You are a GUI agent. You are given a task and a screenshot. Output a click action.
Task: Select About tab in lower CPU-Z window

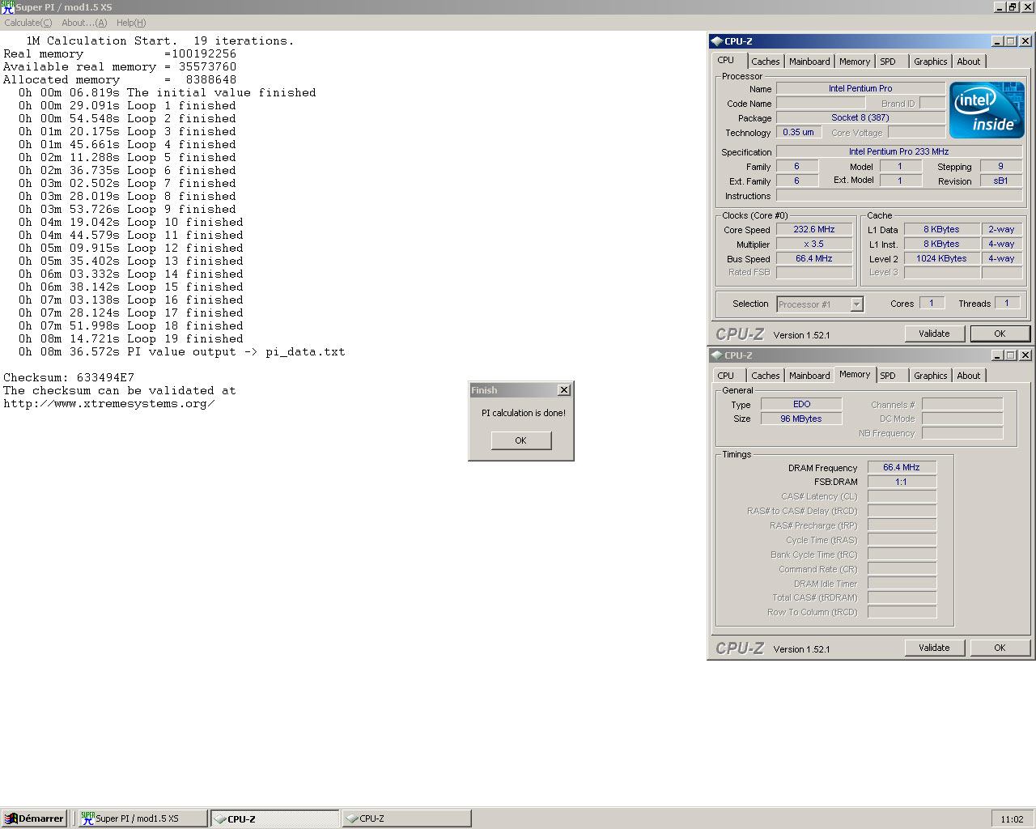[968, 376]
